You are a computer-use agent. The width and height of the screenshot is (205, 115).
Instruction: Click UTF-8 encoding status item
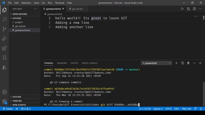[x=168, y=109]
